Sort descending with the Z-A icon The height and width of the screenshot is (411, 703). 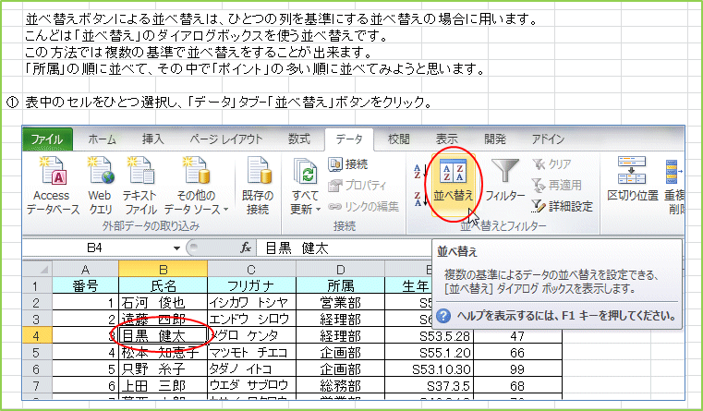[419, 199]
